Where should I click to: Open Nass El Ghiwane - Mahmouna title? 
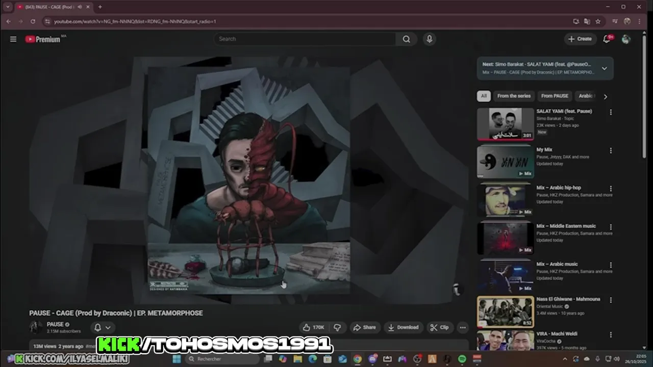coord(568,299)
